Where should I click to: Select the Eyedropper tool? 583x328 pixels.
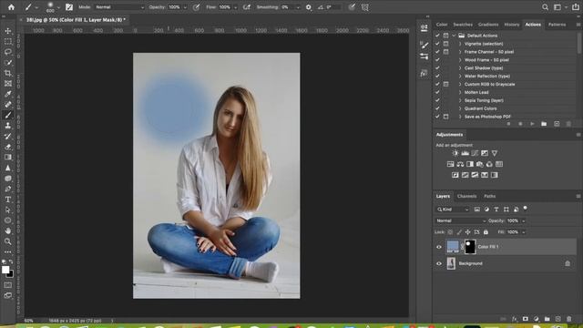8,94
